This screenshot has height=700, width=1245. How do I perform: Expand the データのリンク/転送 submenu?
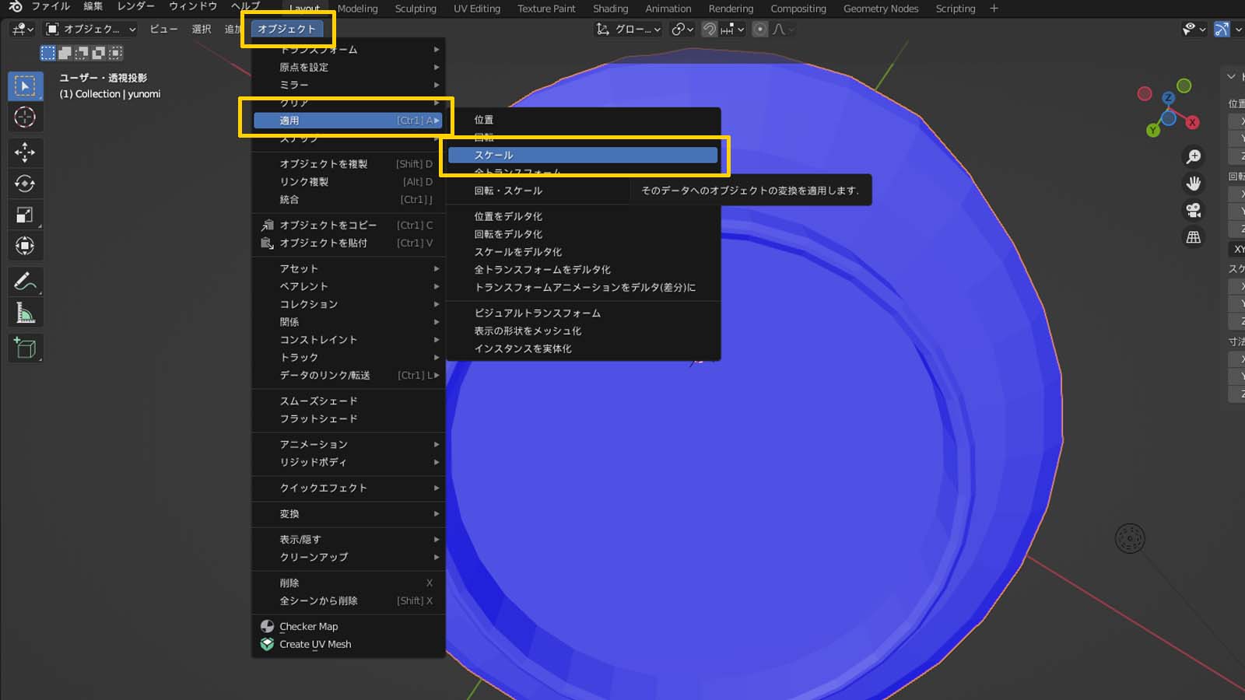pos(349,375)
